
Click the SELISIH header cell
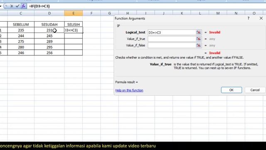click(x=74, y=25)
